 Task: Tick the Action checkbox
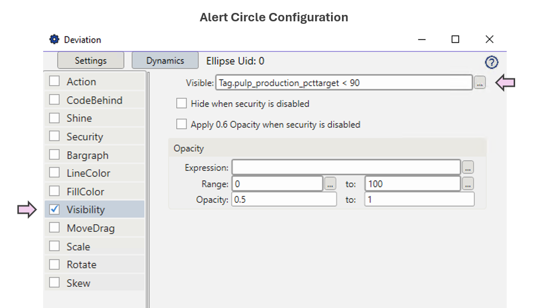coord(55,82)
